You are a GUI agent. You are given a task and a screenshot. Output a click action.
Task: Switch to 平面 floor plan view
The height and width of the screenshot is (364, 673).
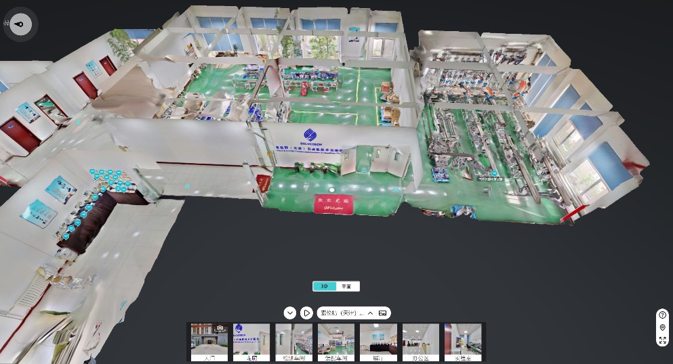(x=346, y=286)
